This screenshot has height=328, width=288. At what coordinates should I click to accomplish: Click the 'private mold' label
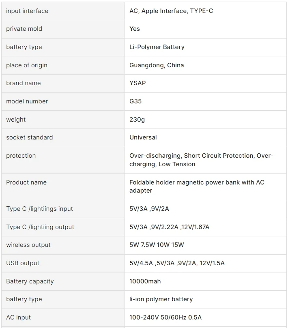24,29
